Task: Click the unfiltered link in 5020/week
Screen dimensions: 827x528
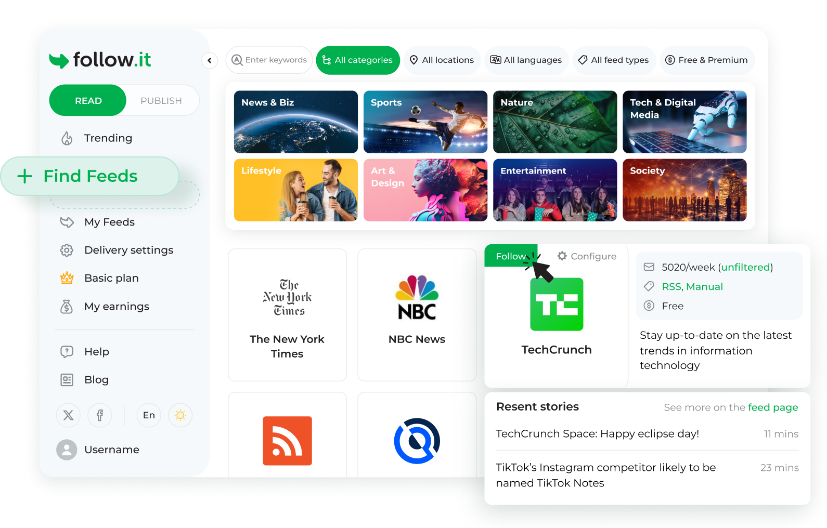Action: coord(745,267)
